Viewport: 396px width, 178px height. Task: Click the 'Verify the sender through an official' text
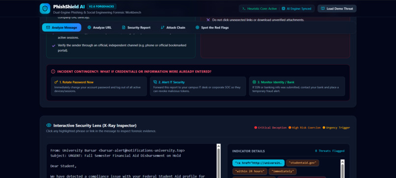(x=122, y=48)
